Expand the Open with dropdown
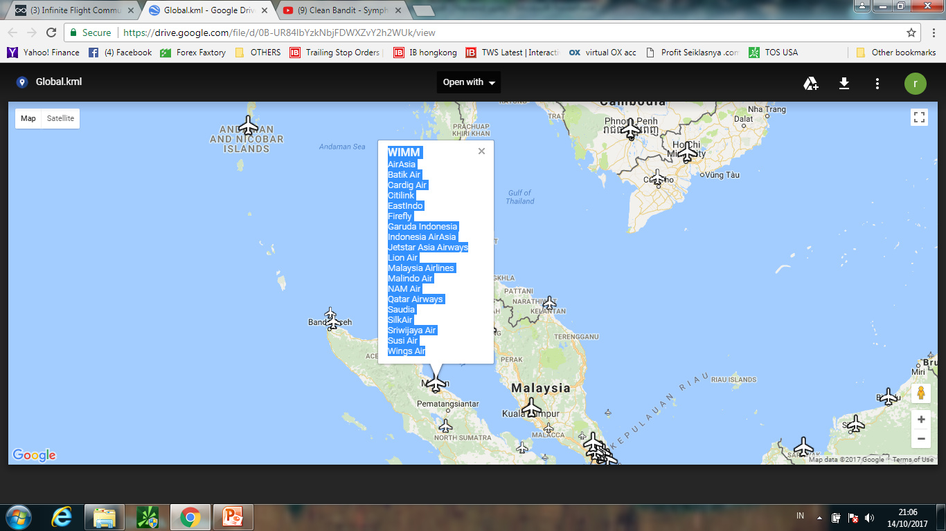946x531 pixels. [469, 82]
